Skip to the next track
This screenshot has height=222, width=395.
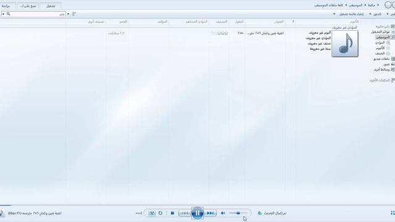(210, 213)
